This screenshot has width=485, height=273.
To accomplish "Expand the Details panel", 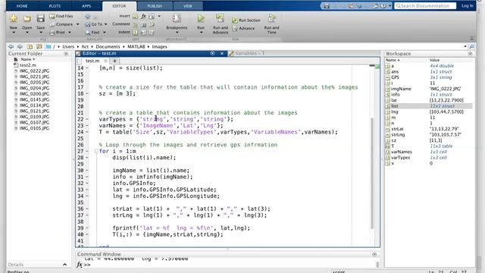I will pyautogui.click(x=64, y=265).
